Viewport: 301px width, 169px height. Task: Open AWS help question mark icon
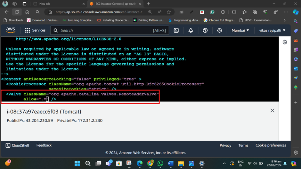click(205, 30)
